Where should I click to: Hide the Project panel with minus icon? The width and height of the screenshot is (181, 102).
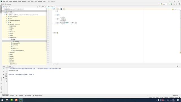click(45, 7)
